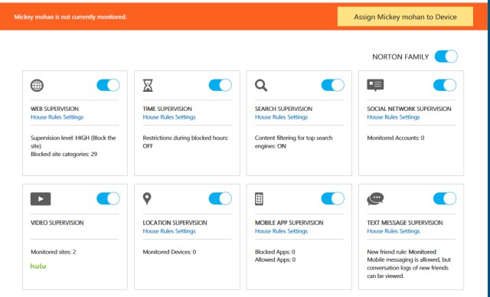
Task: Click the Web Supervision globe icon
Action: point(37,86)
